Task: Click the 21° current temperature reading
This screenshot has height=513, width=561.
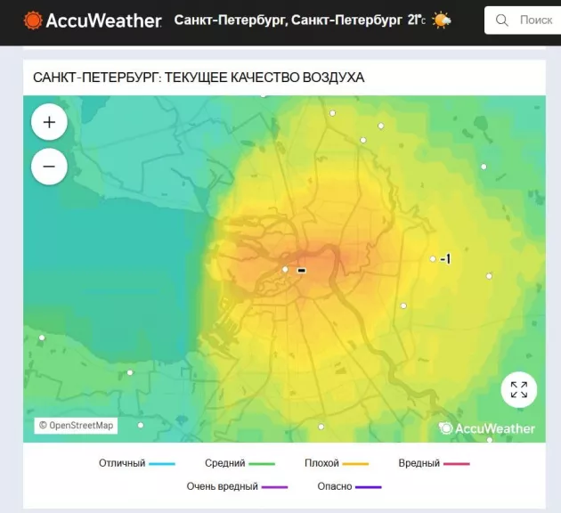Action: (x=417, y=20)
